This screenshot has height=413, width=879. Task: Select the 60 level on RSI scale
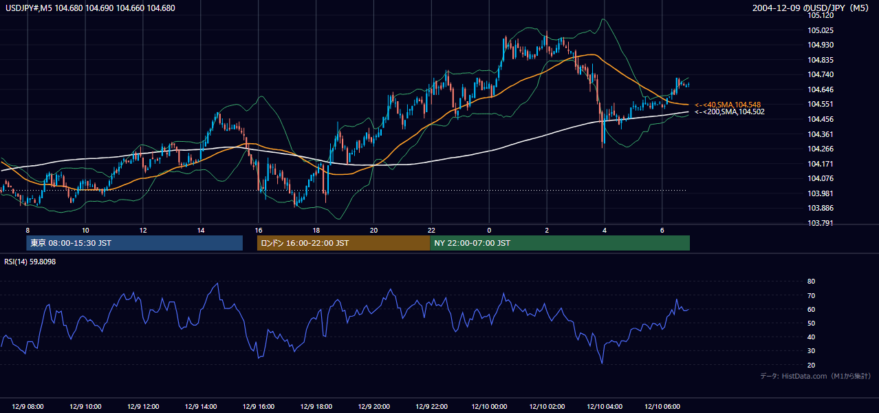[x=811, y=309]
